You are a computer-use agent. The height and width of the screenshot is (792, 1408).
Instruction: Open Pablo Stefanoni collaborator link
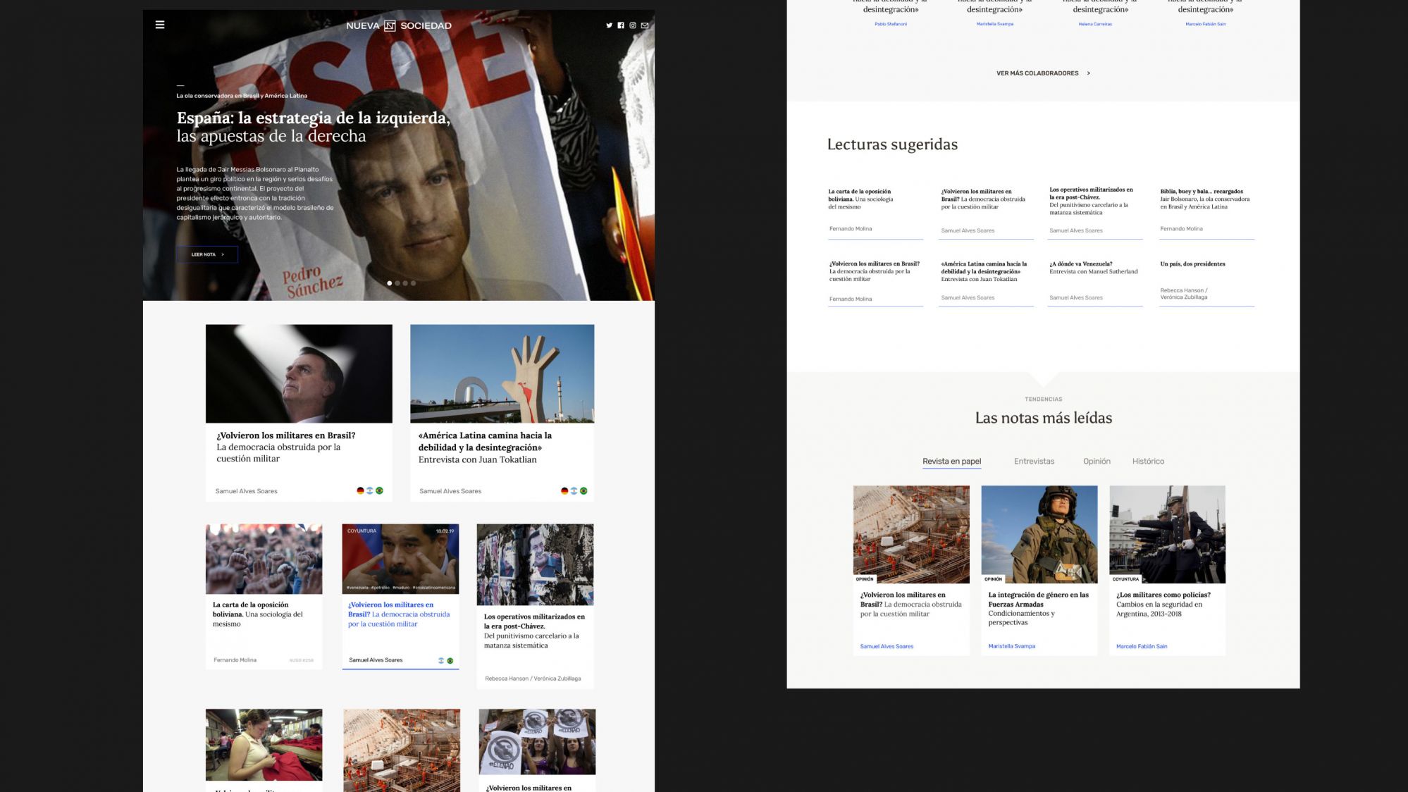[x=891, y=24]
